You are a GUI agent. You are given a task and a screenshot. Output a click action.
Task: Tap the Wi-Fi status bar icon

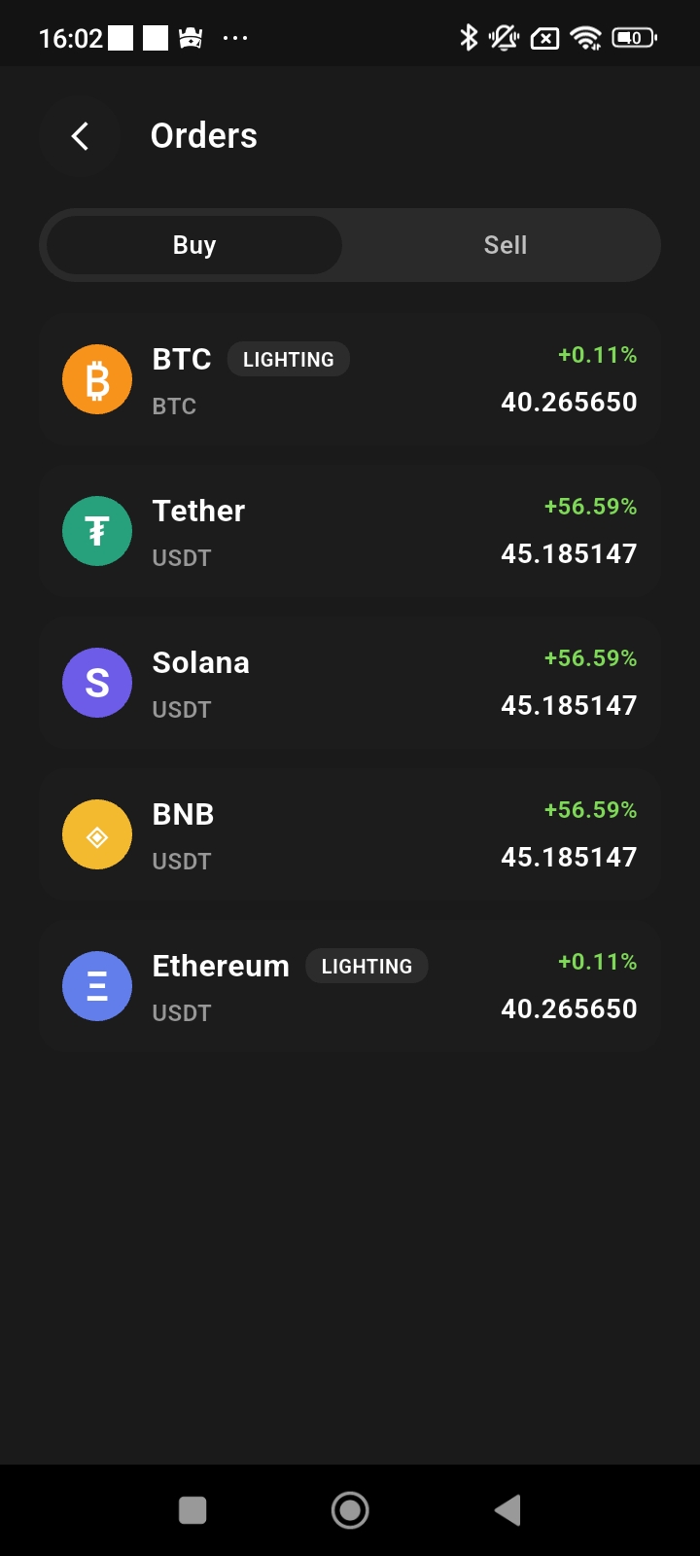586,38
